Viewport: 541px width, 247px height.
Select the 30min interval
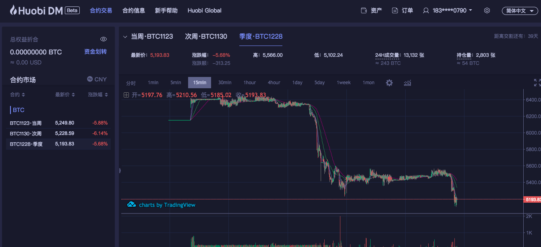[x=225, y=83]
